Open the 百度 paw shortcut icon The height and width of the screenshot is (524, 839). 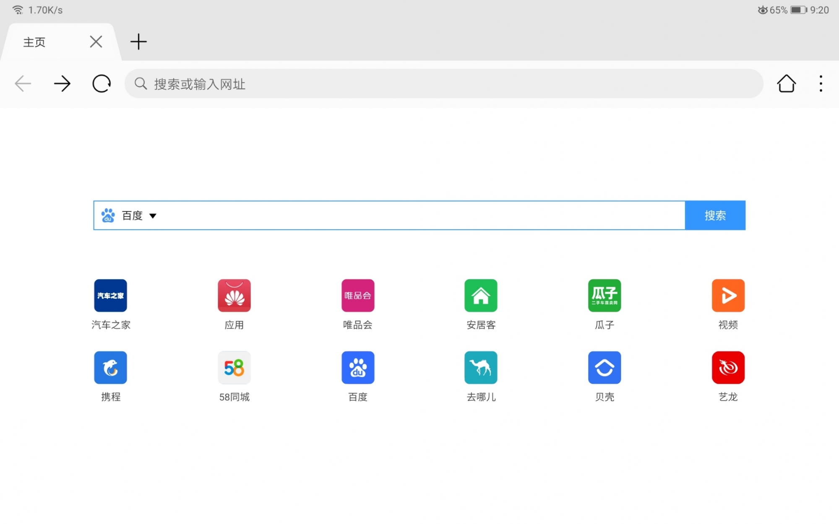358,368
